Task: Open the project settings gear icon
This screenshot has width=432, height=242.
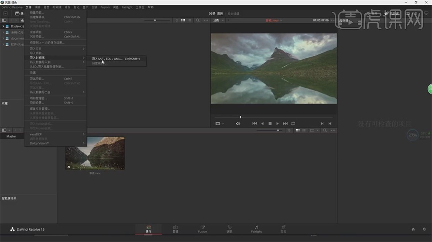Action: point(424,229)
